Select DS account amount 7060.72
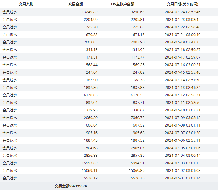218x190 pixels. (138, 118)
